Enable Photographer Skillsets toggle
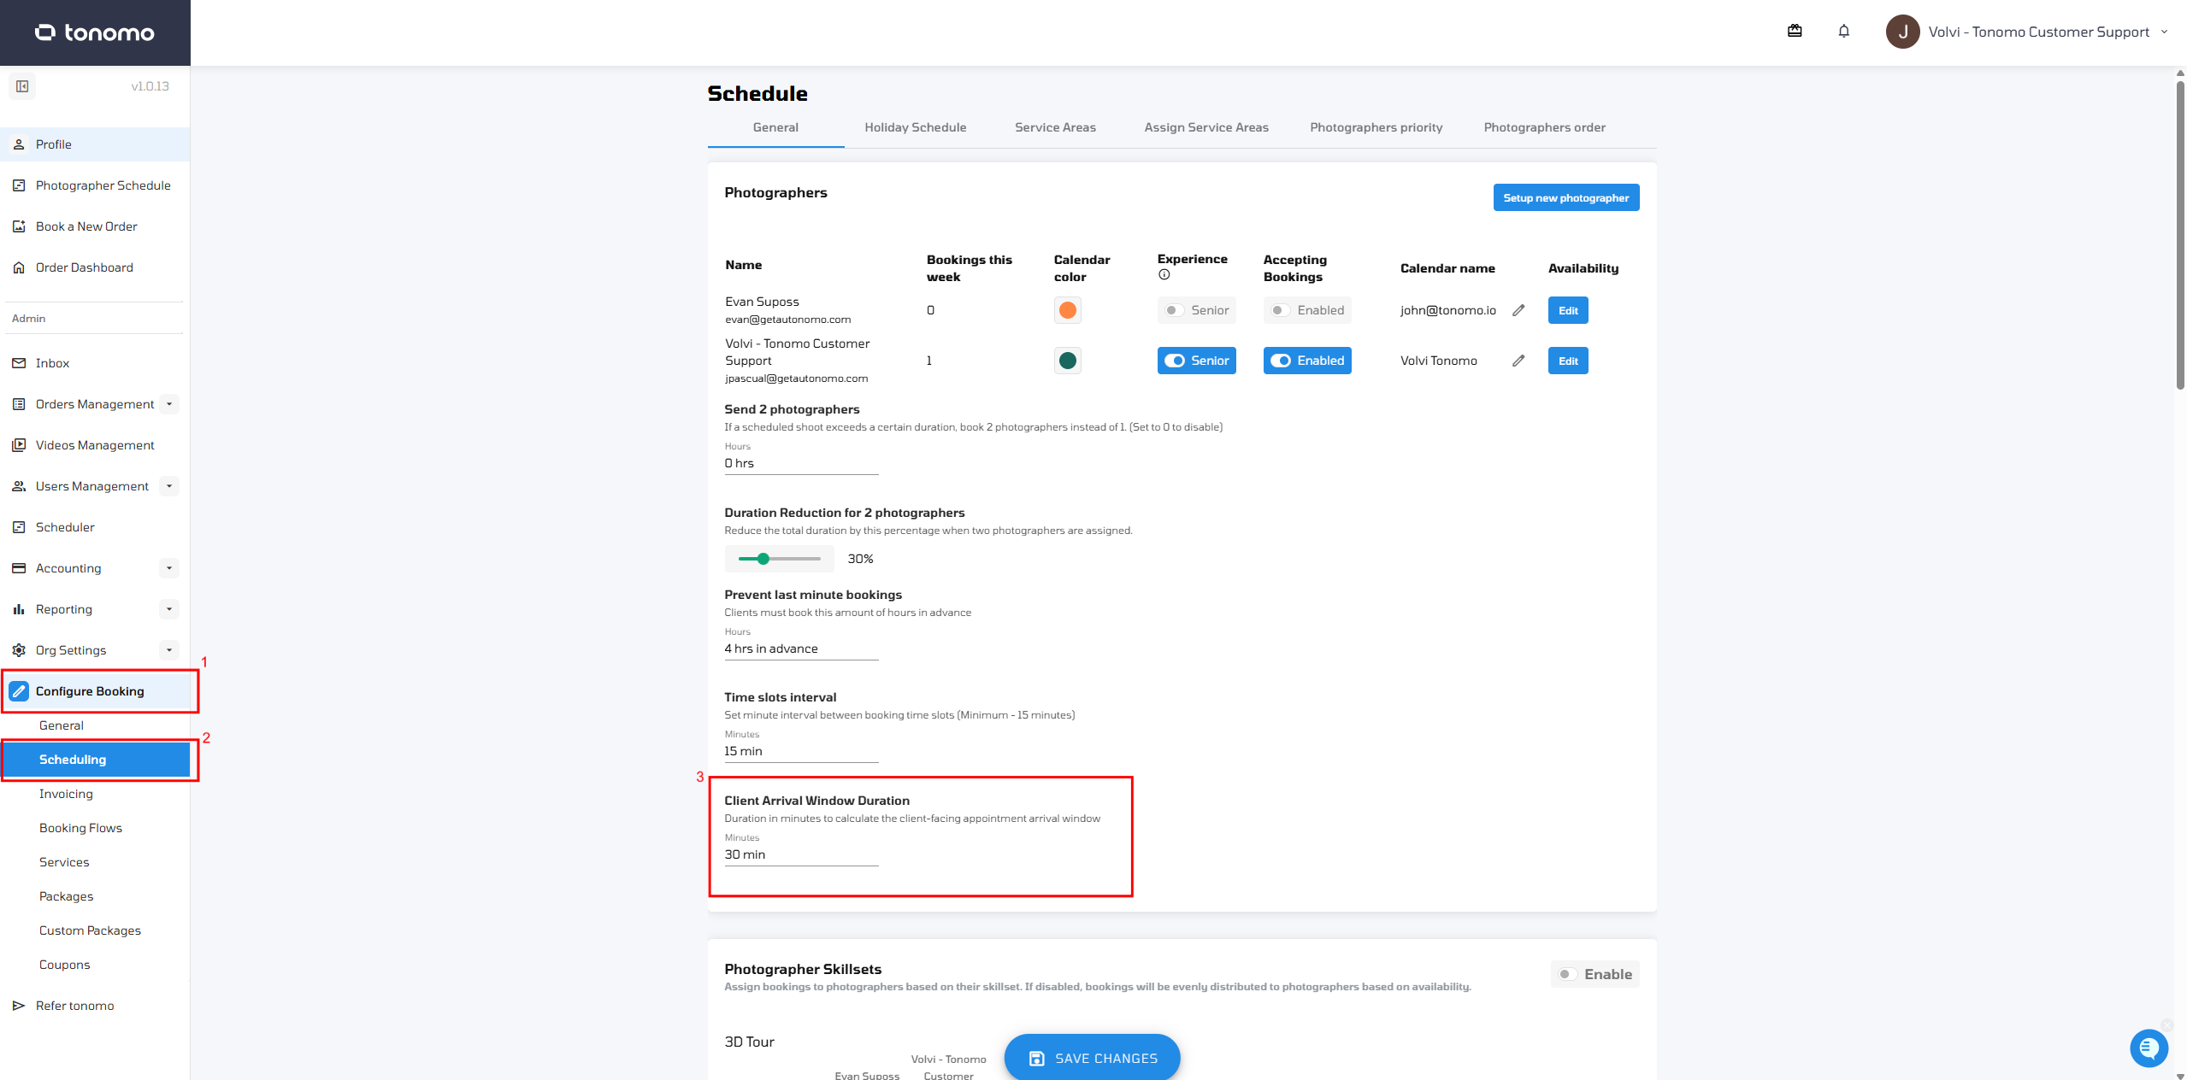This screenshot has height=1080, width=2187. point(1595,974)
